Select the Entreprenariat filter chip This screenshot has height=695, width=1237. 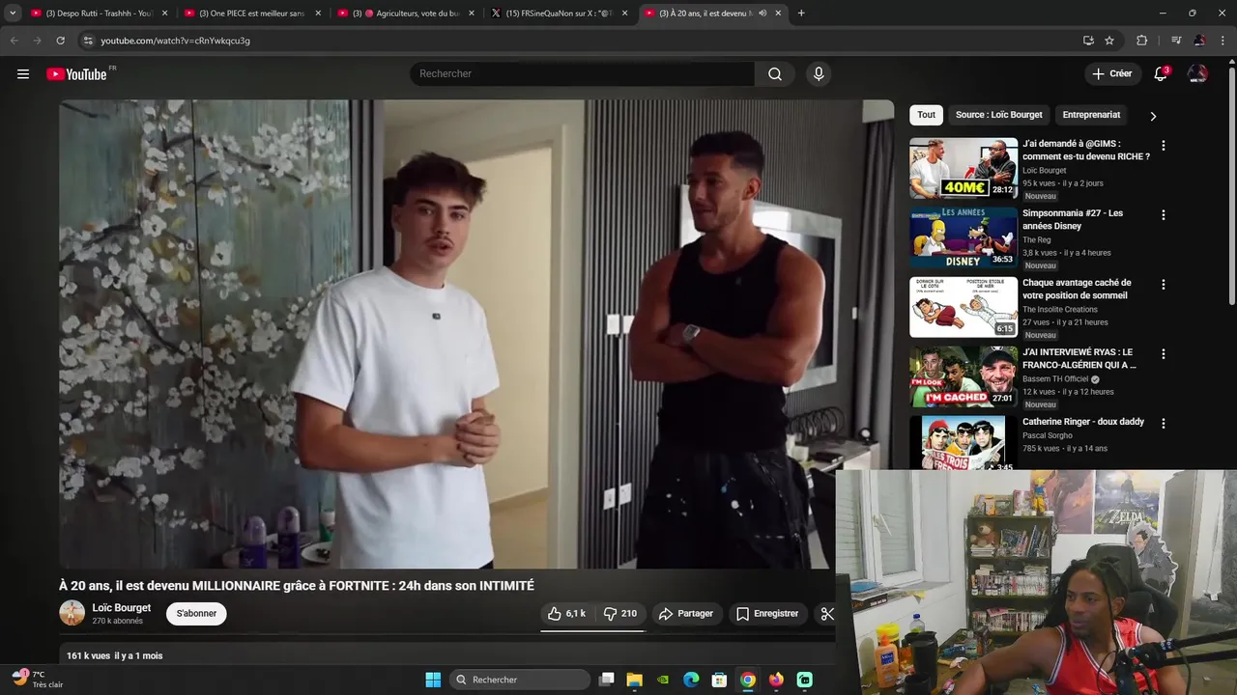click(1091, 115)
